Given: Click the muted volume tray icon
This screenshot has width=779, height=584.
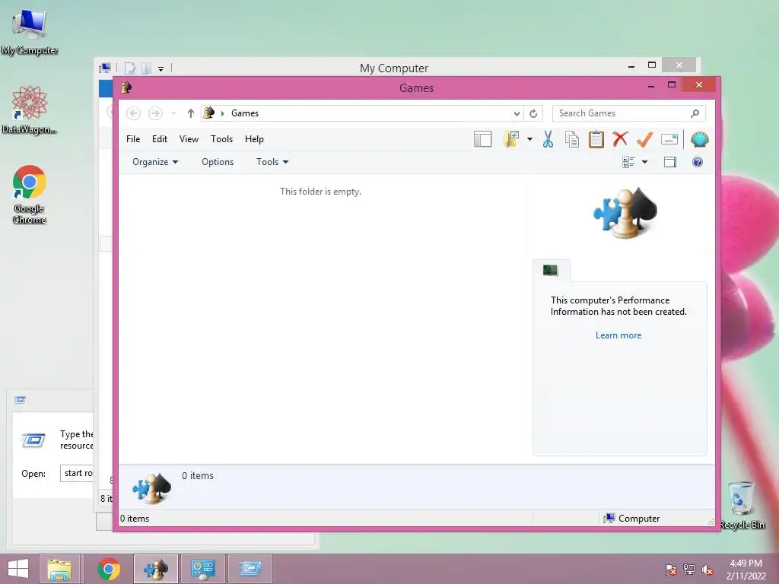Looking at the screenshot, I should coord(707,569).
